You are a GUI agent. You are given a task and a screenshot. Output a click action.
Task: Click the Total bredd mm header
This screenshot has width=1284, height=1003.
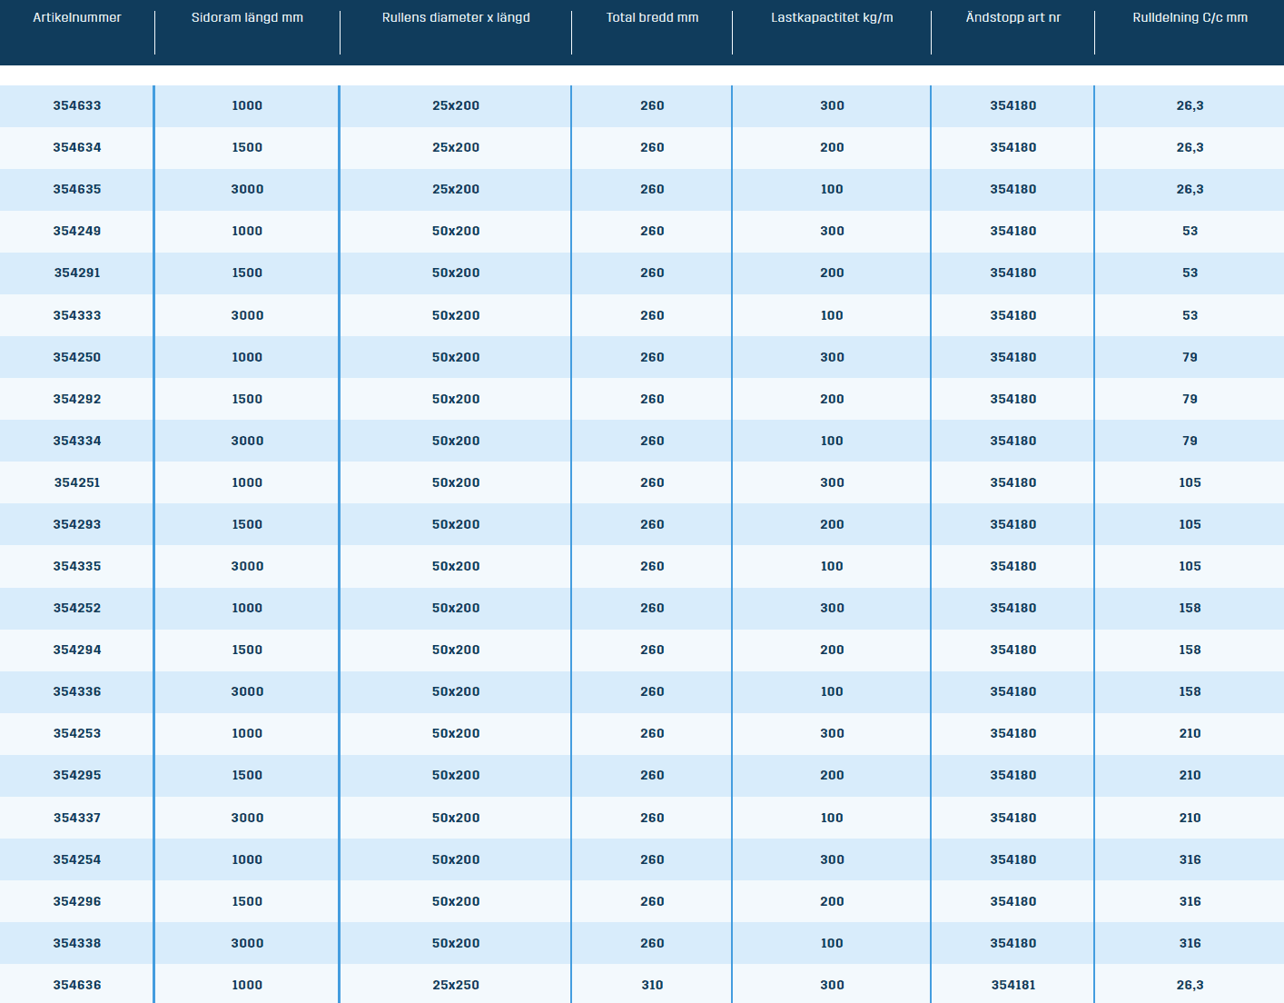click(652, 18)
